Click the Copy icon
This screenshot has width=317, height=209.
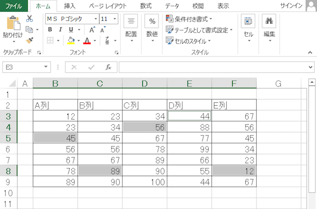tap(29, 30)
